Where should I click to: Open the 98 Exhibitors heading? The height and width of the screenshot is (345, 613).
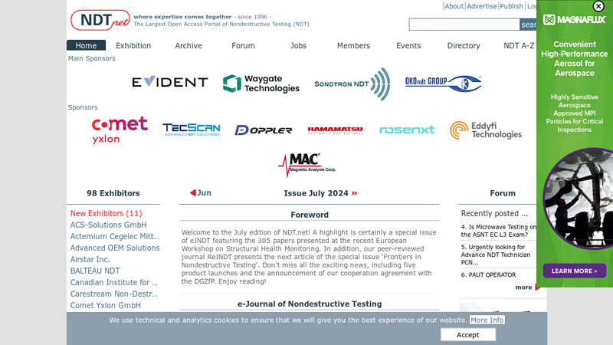[x=113, y=193]
